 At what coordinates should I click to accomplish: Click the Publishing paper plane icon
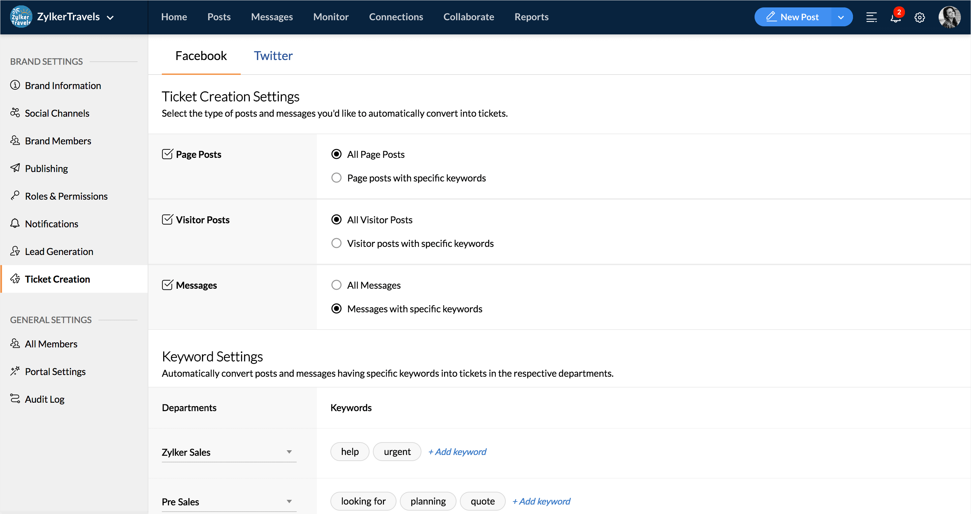point(15,168)
